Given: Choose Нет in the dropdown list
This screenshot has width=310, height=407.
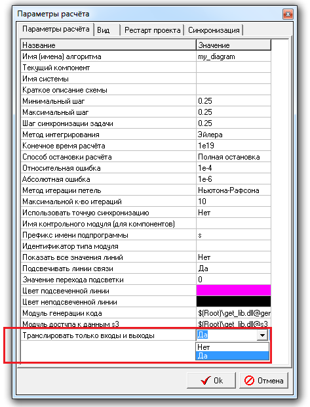Looking at the screenshot, I should click(x=232, y=347).
